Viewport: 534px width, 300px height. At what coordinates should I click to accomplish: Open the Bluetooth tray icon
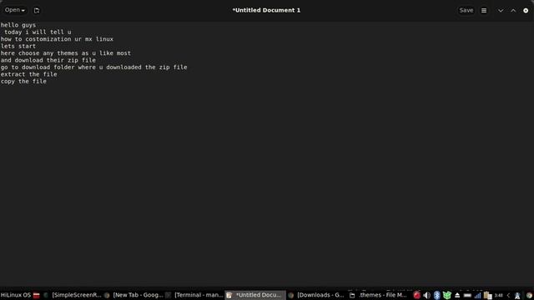[x=437, y=295]
